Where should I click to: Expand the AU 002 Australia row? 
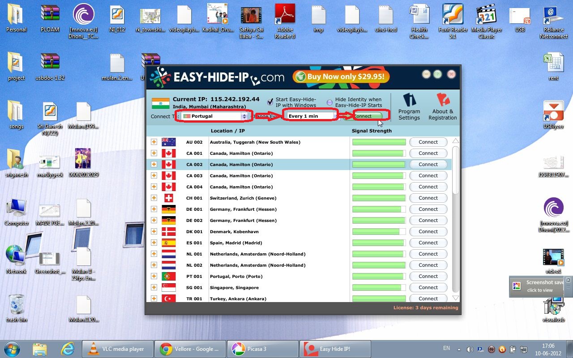pos(154,142)
